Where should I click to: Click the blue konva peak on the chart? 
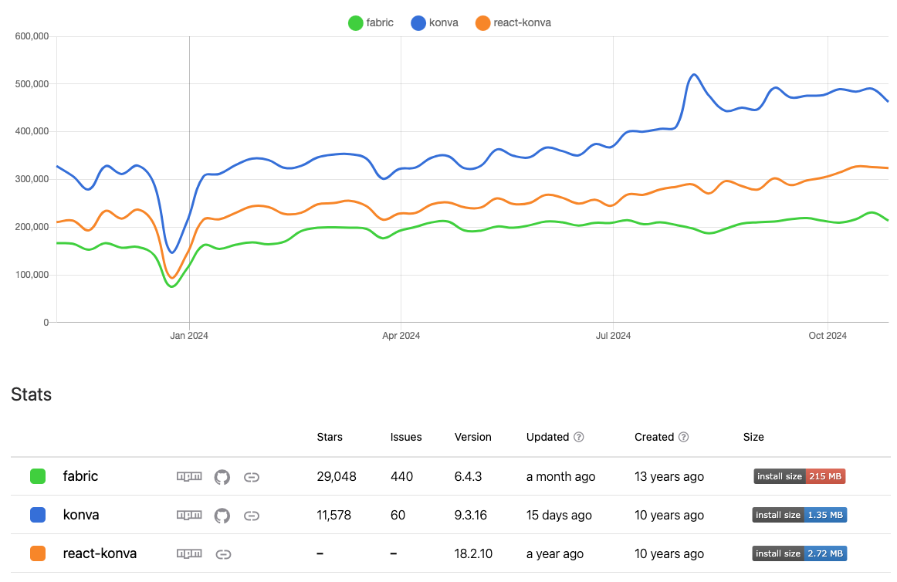pos(694,75)
